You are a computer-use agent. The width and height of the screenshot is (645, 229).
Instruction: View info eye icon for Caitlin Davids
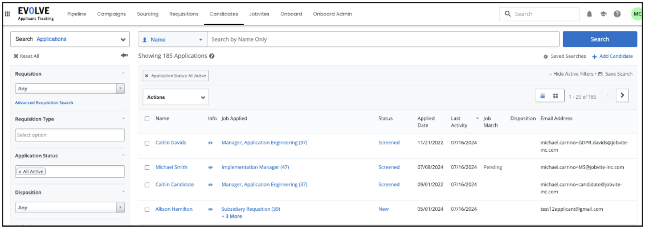tap(210, 143)
